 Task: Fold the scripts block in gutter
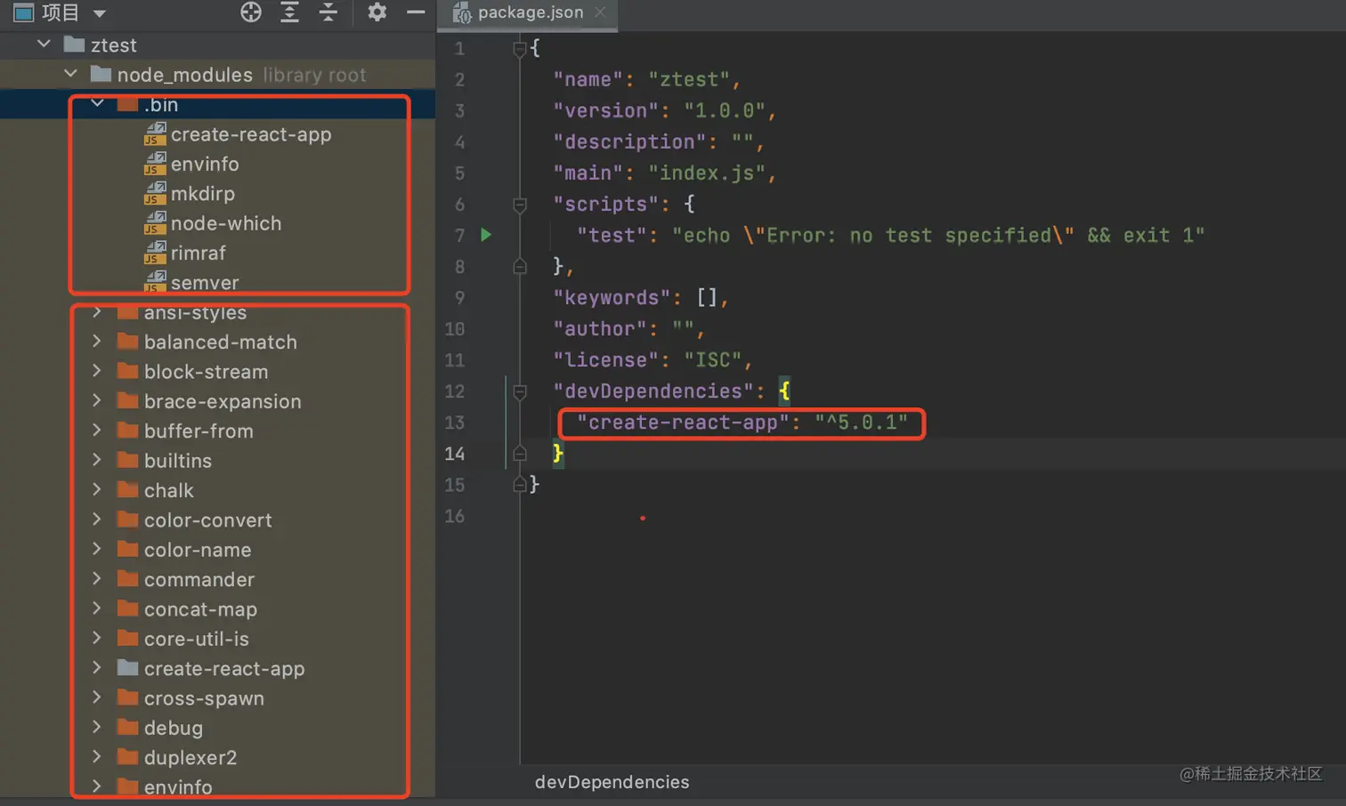pyautogui.click(x=520, y=205)
